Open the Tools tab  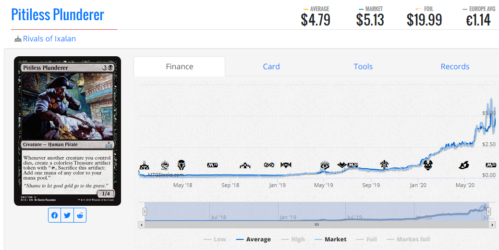click(363, 66)
